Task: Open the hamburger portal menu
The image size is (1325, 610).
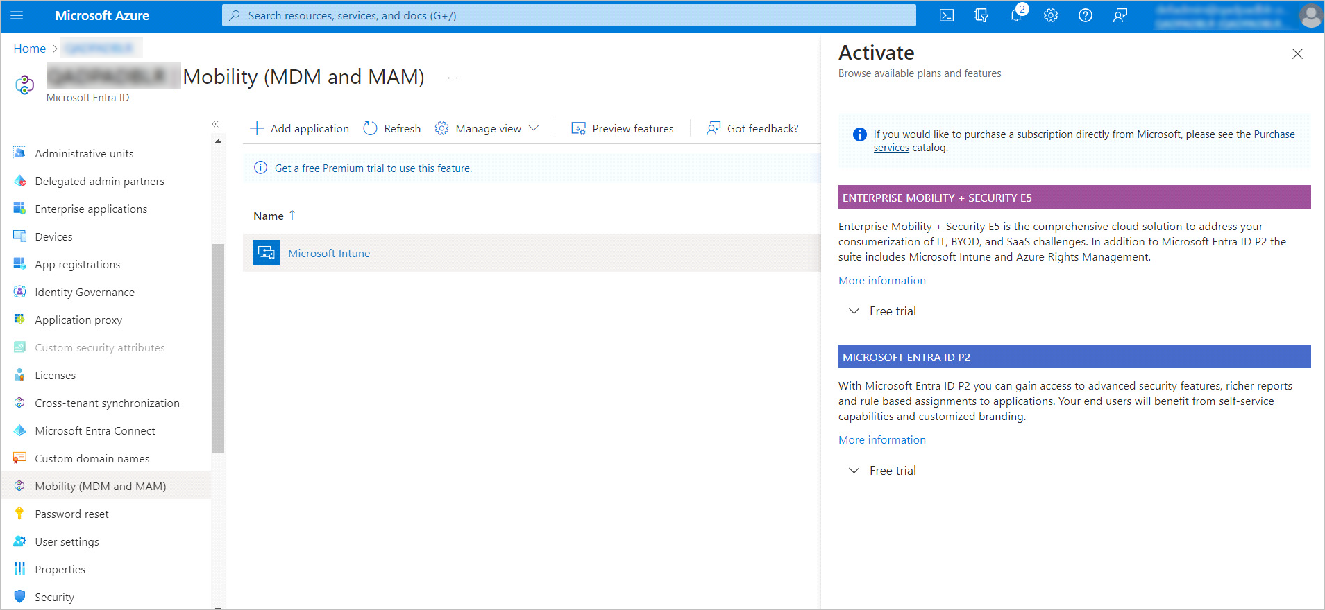Action: tap(17, 15)
